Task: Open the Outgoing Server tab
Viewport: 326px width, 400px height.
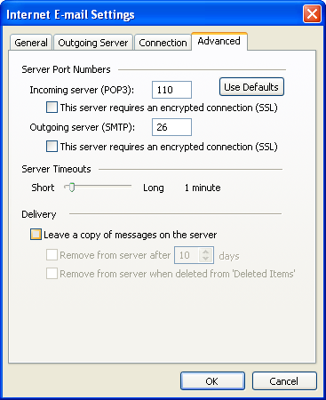Action: [93, 43]
